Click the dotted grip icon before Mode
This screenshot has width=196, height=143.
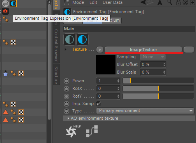tap(66, 2)
